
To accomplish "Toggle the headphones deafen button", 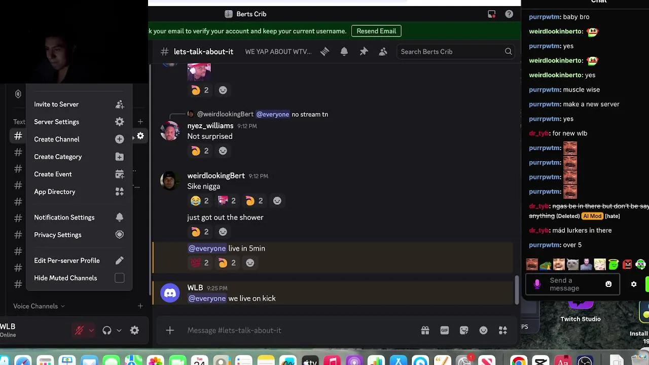I will tap(107, 331).
